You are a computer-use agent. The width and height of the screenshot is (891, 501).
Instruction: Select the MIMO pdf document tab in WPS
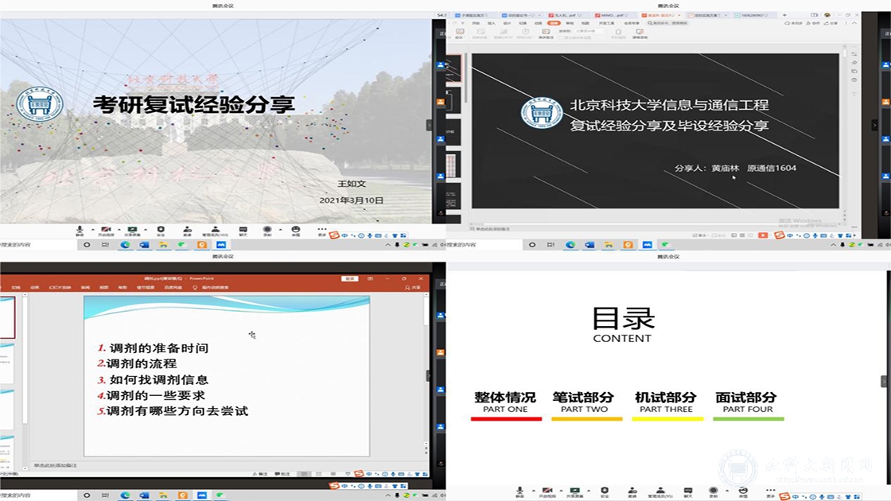[x=614, y=15]
